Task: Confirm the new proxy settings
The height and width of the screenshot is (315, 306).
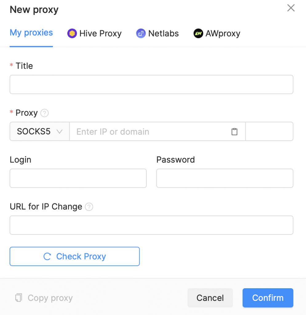Action: (x=268, y=297)
